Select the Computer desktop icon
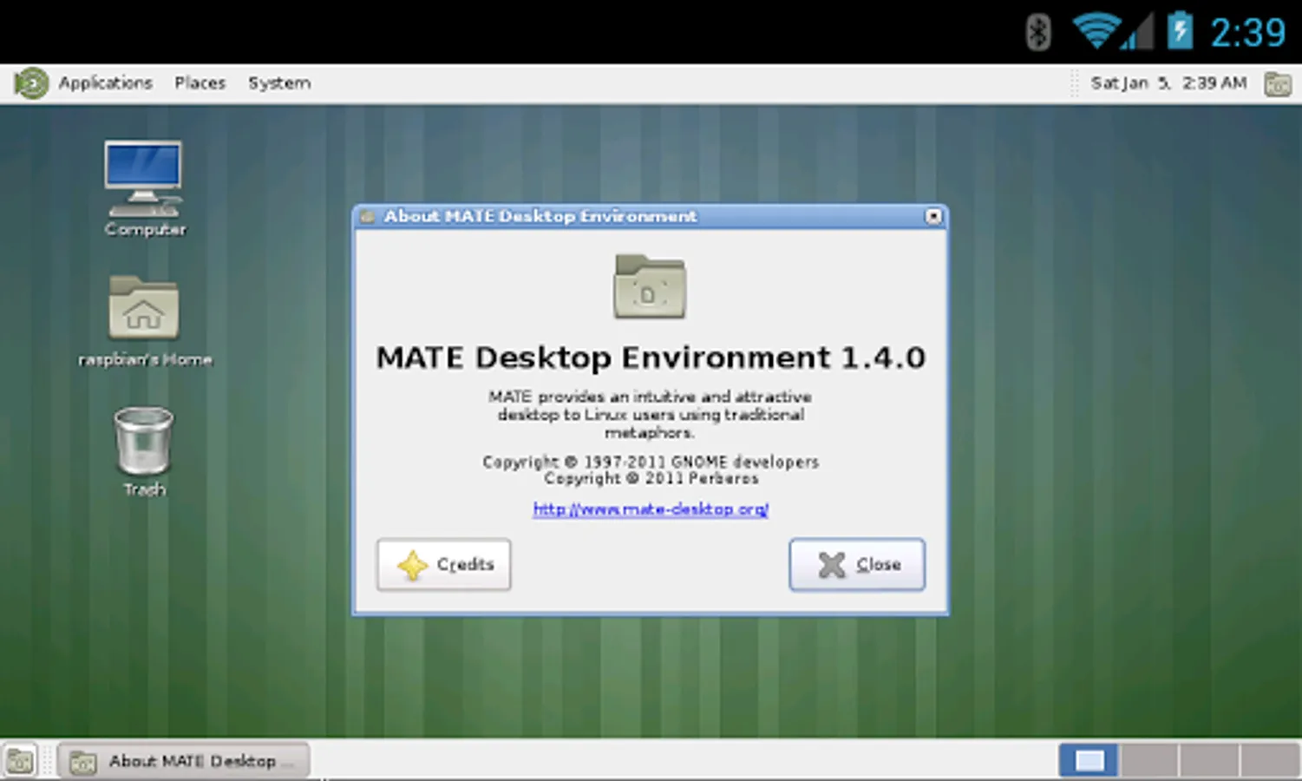Image resolution: width=1302 pixels, height=781 pixels. [144, 189]
